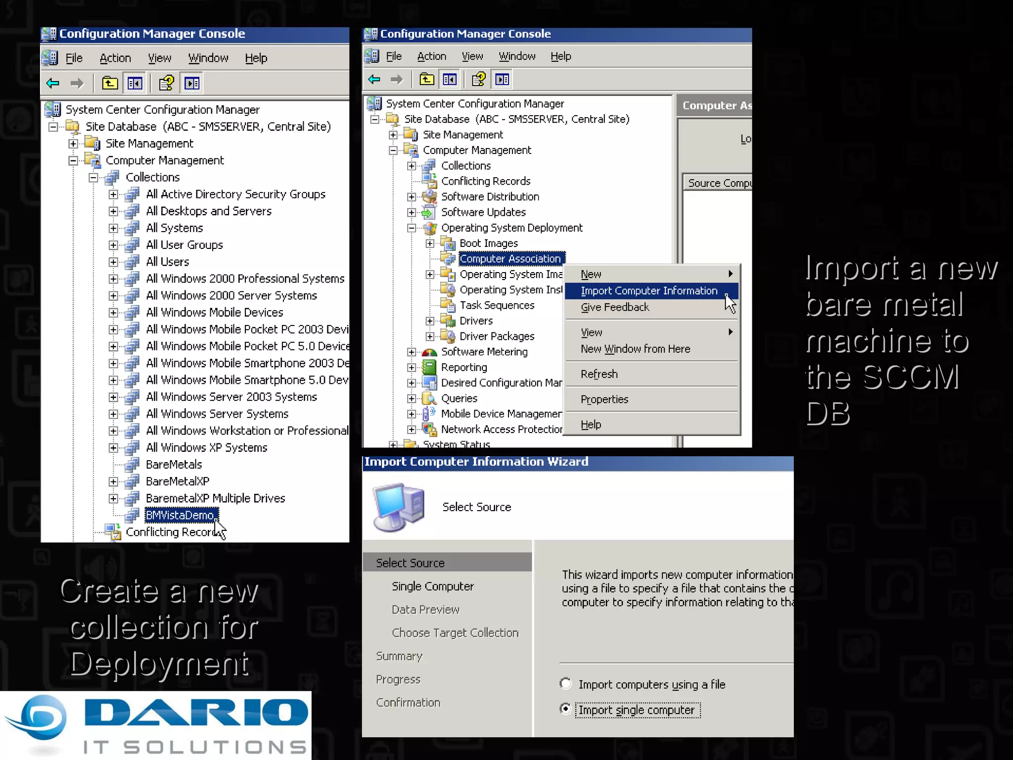Screen dimensions: 1013x760
Task: Expand Site Management in left console
Action: click(x=73, y=143)
